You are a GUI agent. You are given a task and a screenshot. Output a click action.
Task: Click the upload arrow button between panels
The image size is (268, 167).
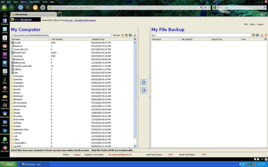point(144,82)
